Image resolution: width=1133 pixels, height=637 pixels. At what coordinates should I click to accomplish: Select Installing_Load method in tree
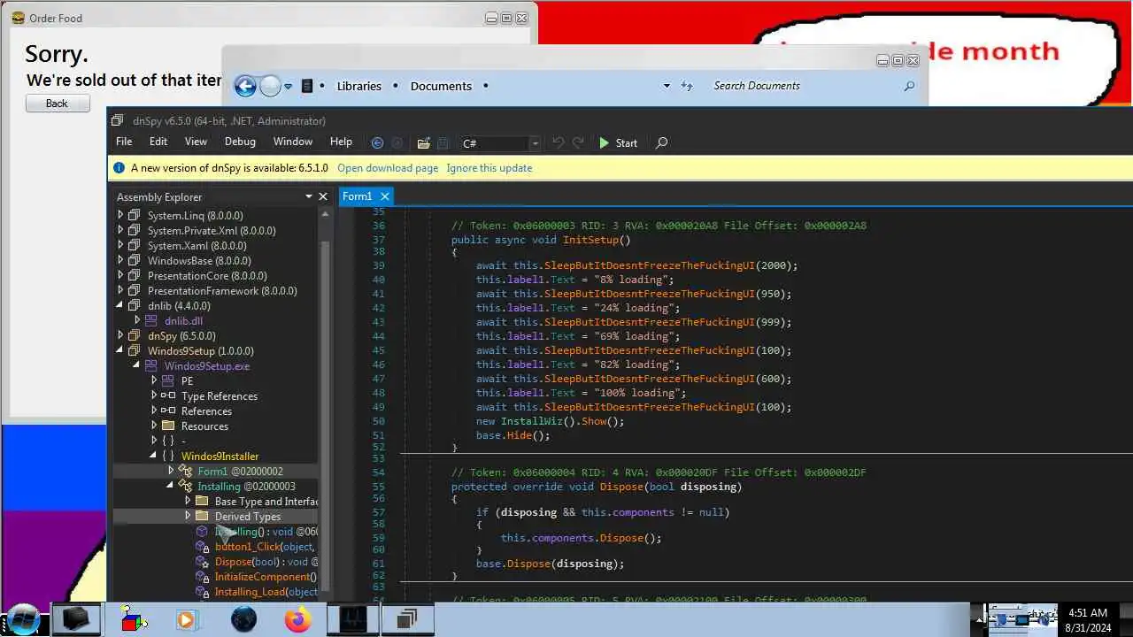pyautogui.click(x=266, y=591)
